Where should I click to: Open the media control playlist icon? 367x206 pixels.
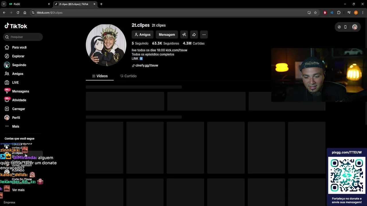[x=349, y=13]
